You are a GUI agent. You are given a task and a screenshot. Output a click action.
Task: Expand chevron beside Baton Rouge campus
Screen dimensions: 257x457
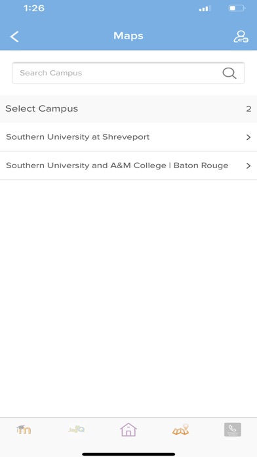pos(248,166)
